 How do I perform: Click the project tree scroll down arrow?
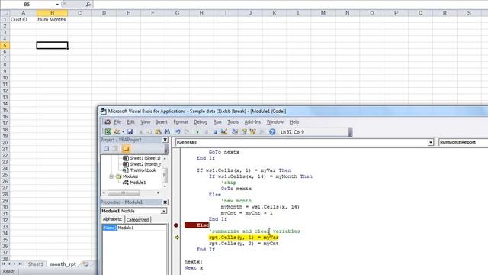tap(165, 186)
